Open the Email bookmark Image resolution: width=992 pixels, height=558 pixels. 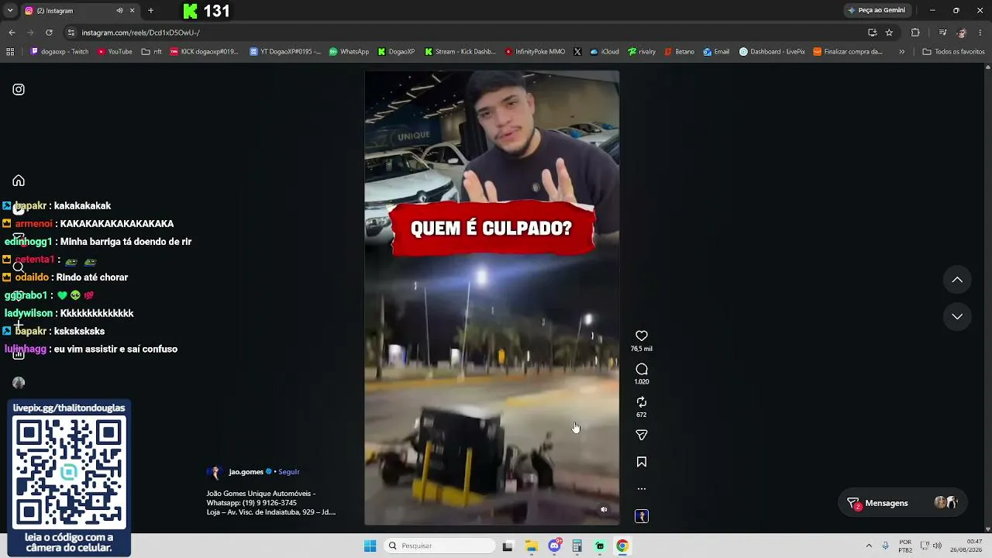[716, 52]
